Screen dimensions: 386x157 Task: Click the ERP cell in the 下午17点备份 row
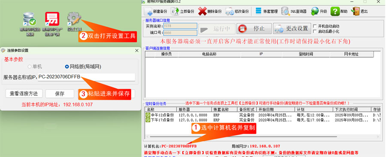tap(217, 120)
